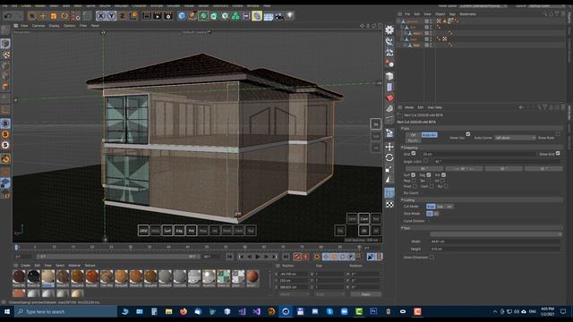
Task: Click Render to Picture Viewer icon
Action: [x=158, y=16]
